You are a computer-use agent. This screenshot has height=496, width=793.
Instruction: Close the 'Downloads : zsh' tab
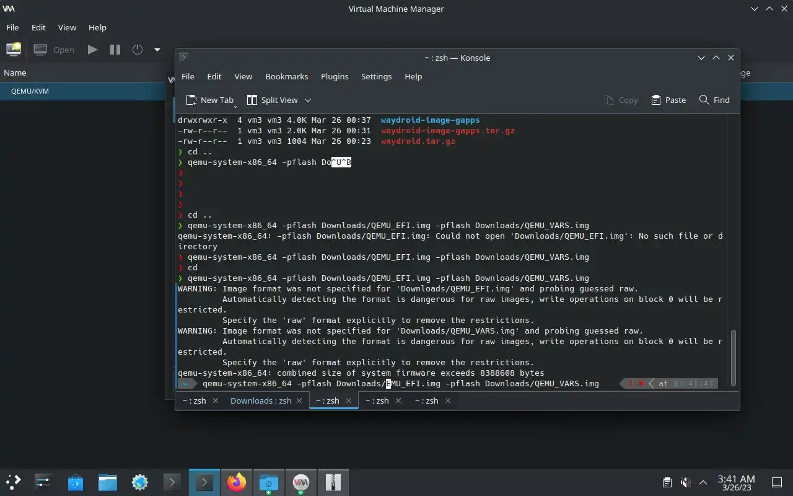pyautogui.click(x=299, y=401)
